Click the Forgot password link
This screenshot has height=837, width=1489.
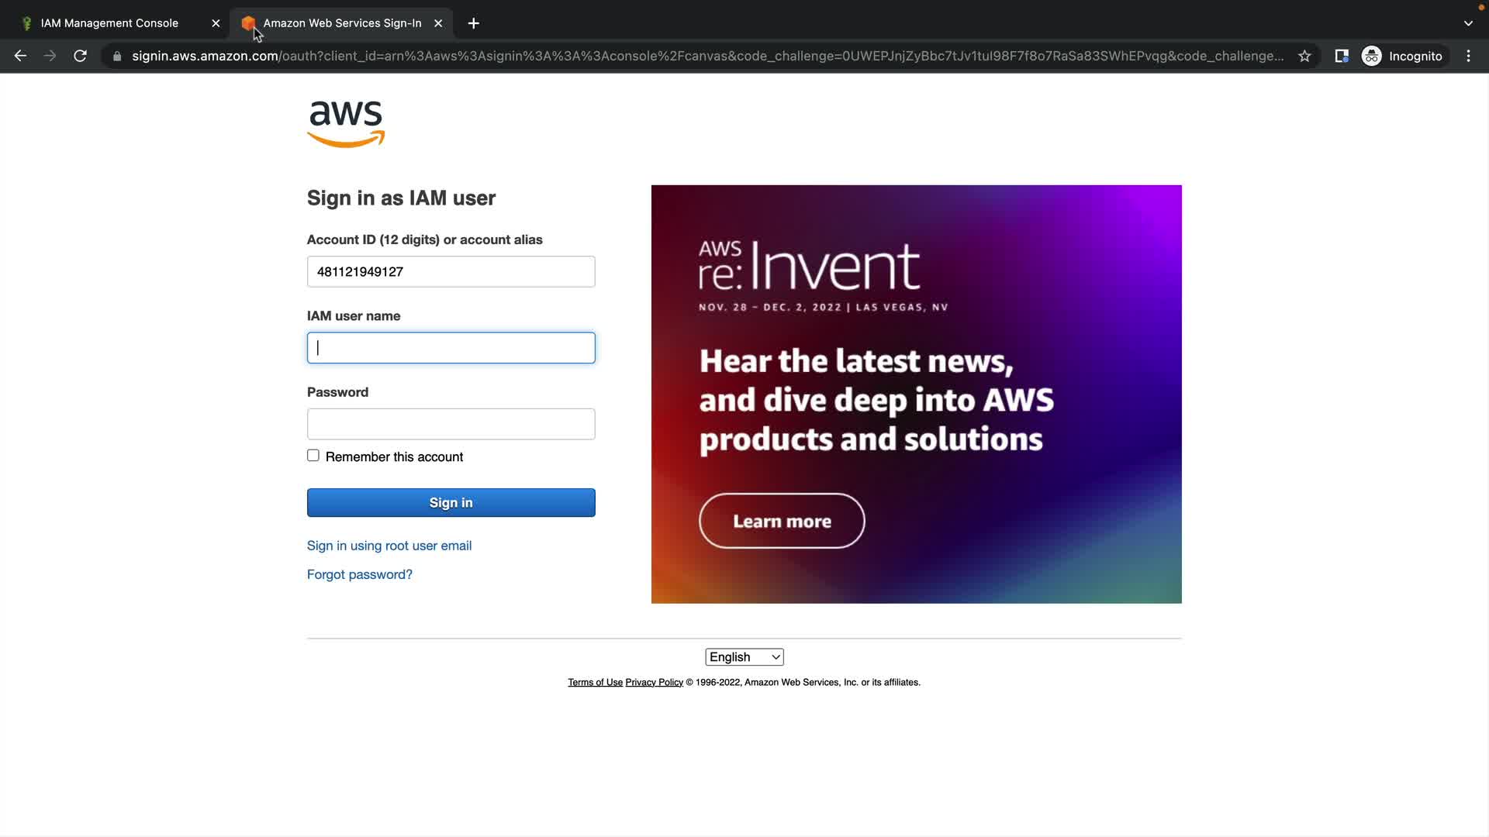(x=360, y=574)
